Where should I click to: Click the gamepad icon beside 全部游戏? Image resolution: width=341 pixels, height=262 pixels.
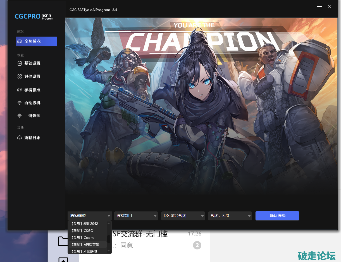click(20, 41)
